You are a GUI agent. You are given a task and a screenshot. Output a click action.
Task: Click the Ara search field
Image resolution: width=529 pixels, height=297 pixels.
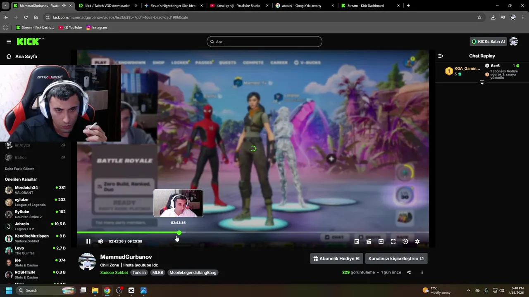pyautogui.click(x=264, y=42)
